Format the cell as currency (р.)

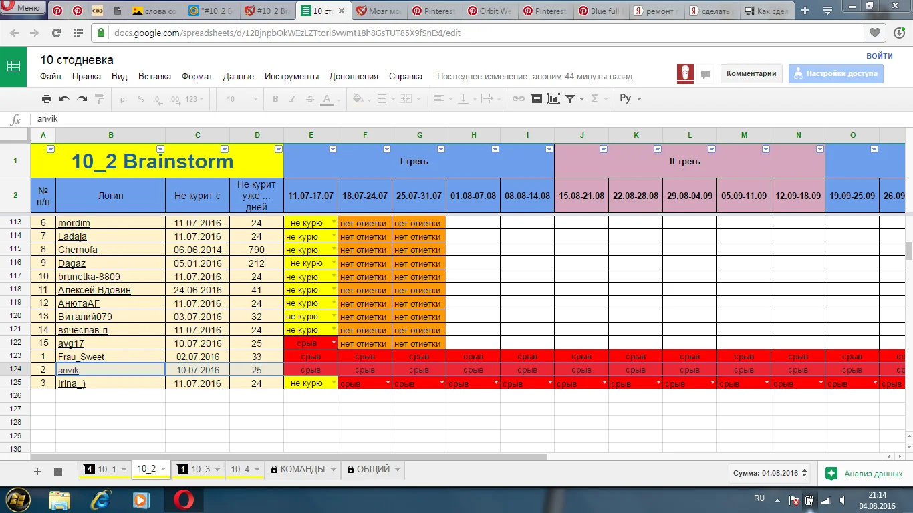(124, 99)
